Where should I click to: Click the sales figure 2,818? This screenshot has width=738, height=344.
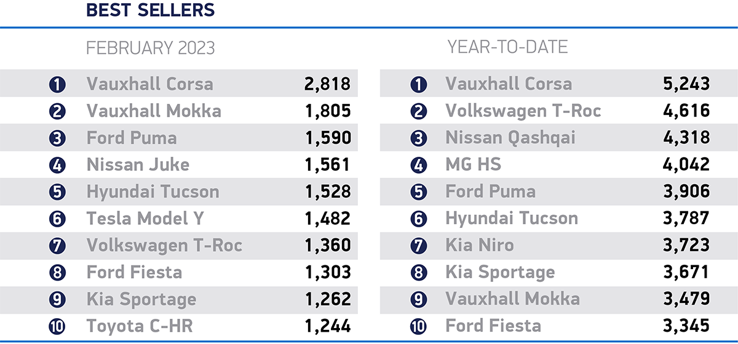tap(327, 84)
